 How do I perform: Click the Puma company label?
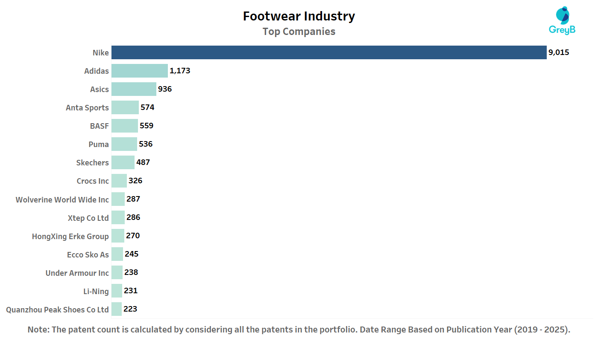99,144
